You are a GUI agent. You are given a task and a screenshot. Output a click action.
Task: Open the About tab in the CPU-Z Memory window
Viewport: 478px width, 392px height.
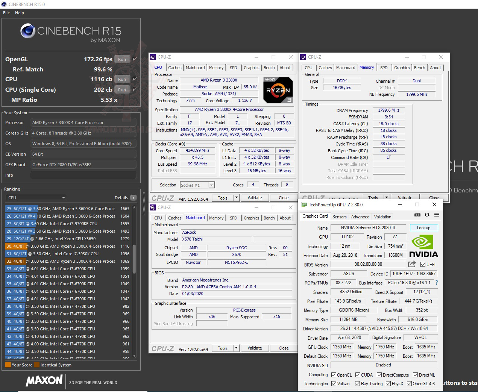436,68
